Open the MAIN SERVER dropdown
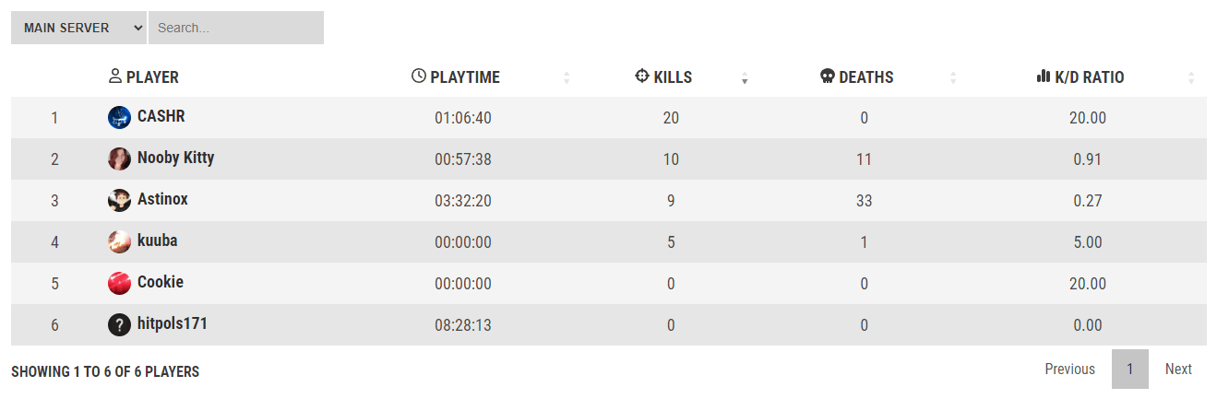This screenshot has width=1217, height=399. tap(78, 28)
